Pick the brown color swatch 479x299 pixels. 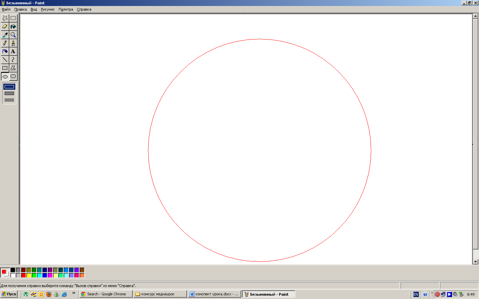pyautogui.click(x=82, y=270)
